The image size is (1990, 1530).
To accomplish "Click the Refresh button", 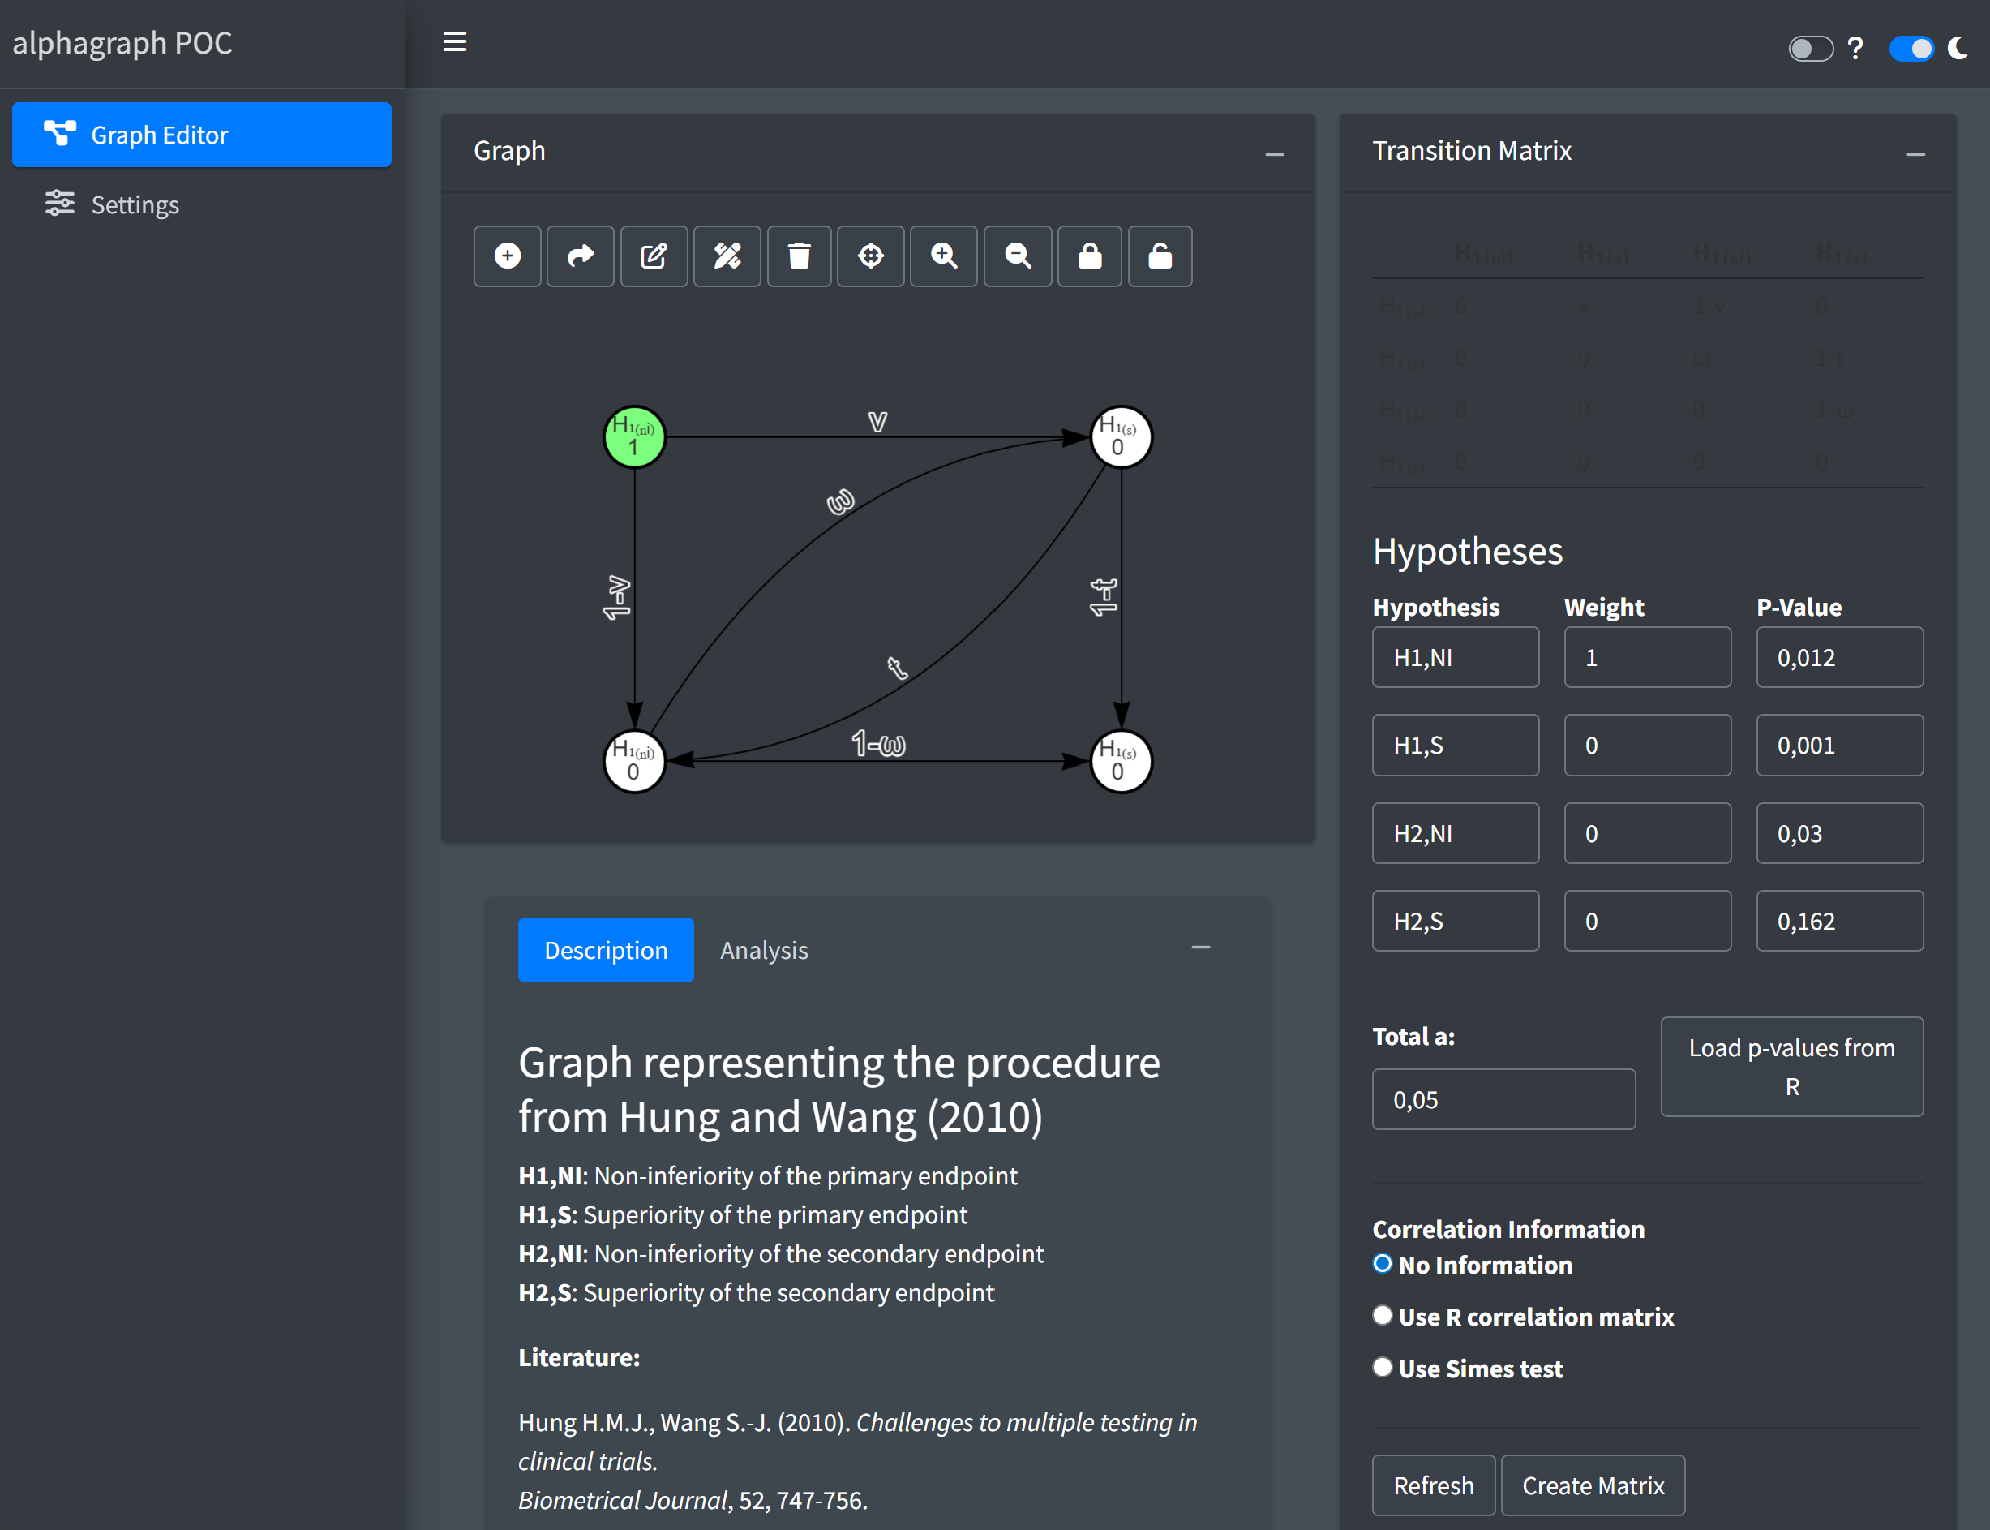I will (1434, 1485).
